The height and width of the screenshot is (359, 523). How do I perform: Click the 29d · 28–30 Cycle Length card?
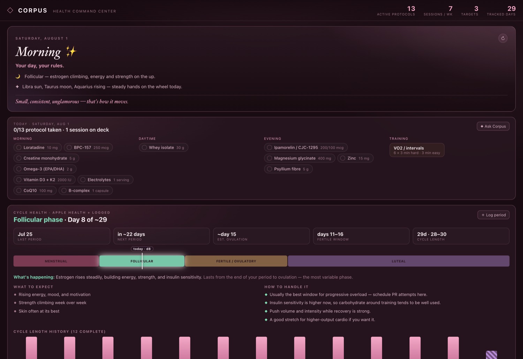click(461, 236)
